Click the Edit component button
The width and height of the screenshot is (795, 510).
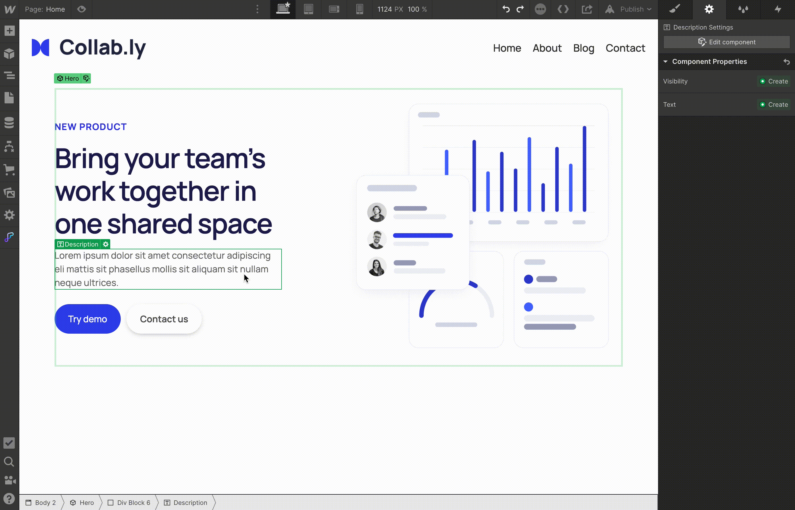tap(727, 42)
